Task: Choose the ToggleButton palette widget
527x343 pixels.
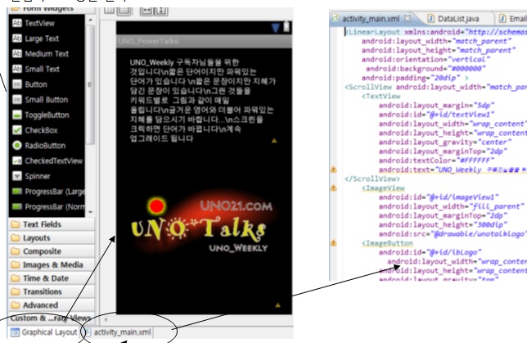Action: click(47, 115)
